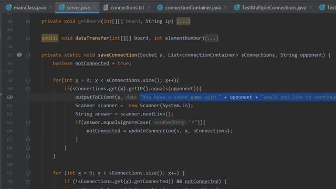Click "new Scanner(System.in)" on line 61
The width and height of the screenshot is (336, 189).
click(160, 106)
